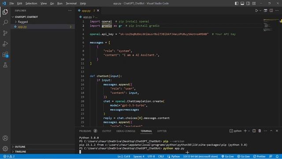Image resolution: width=282 pixels, height=159 pixels.
Task: Click UTF-8 encoding status entry
Action: coord(151,156)
